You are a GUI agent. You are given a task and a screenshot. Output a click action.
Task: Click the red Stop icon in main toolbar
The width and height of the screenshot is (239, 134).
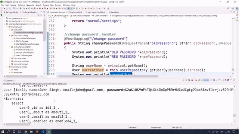click(40, 9)
